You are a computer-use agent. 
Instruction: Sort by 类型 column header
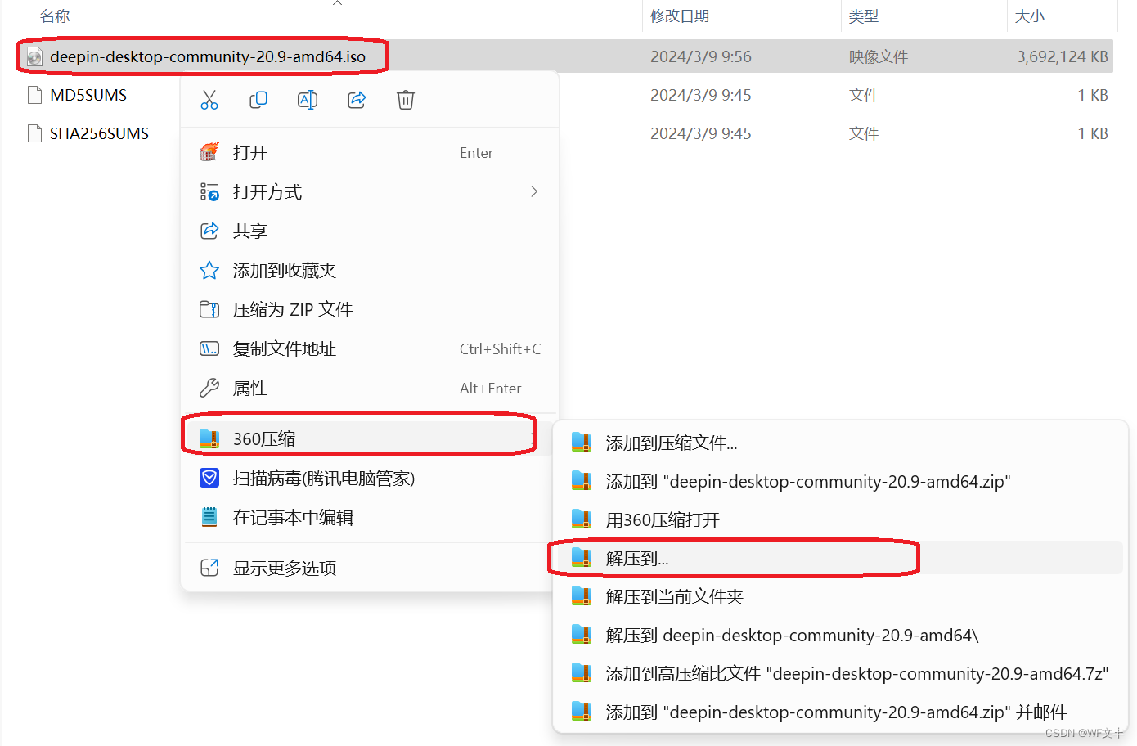point(864,16)
